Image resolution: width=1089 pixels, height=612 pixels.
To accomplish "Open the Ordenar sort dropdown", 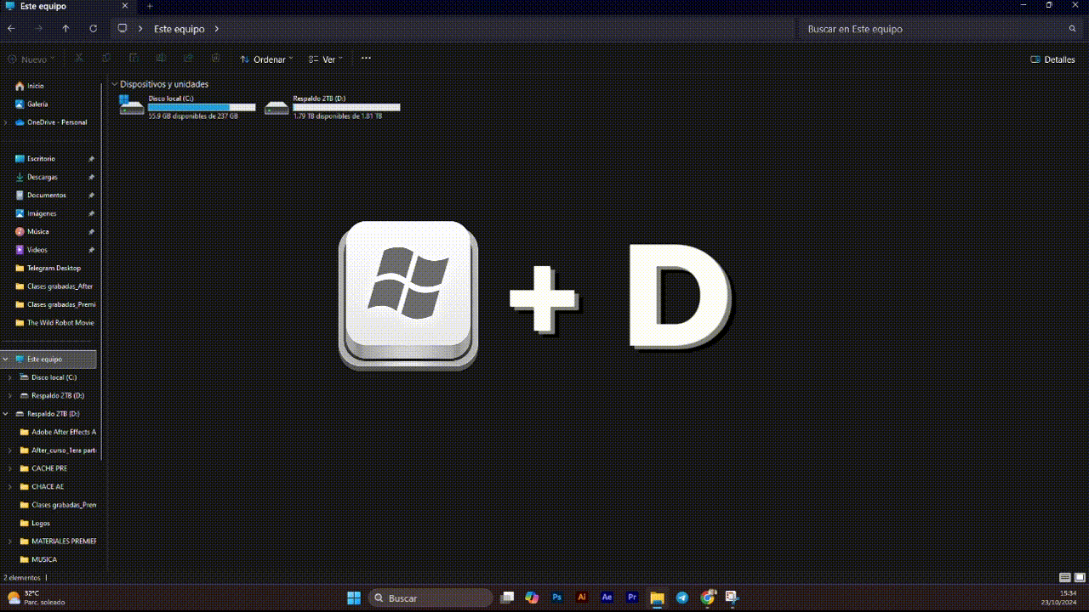I will coord(266,59).
